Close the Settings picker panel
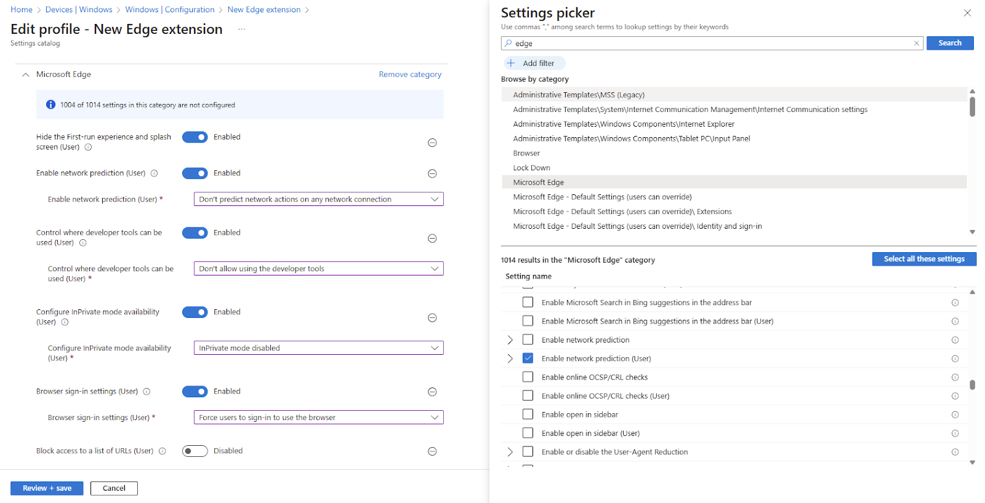This screenshot has width=985, height=503. [967, 13]
